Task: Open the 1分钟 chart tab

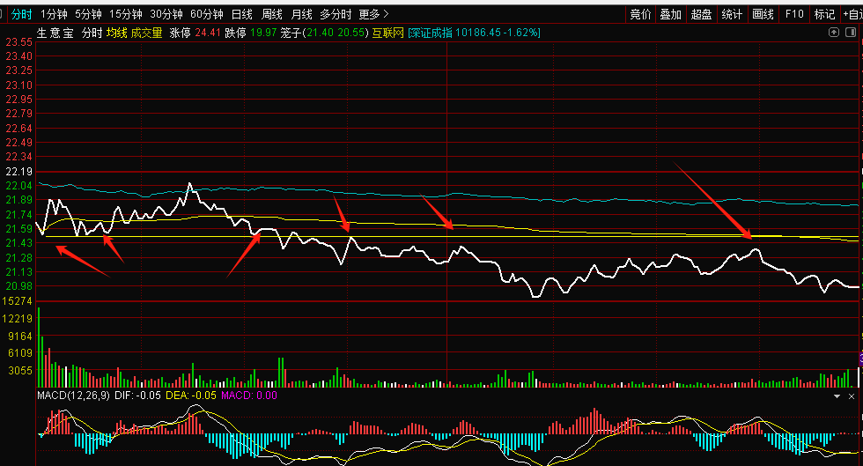Action: [x=54, y=14]
